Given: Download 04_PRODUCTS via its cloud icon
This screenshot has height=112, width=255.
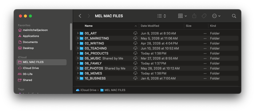Looking at the screenshot, I should pyautogui.click(x=135, y=53).
